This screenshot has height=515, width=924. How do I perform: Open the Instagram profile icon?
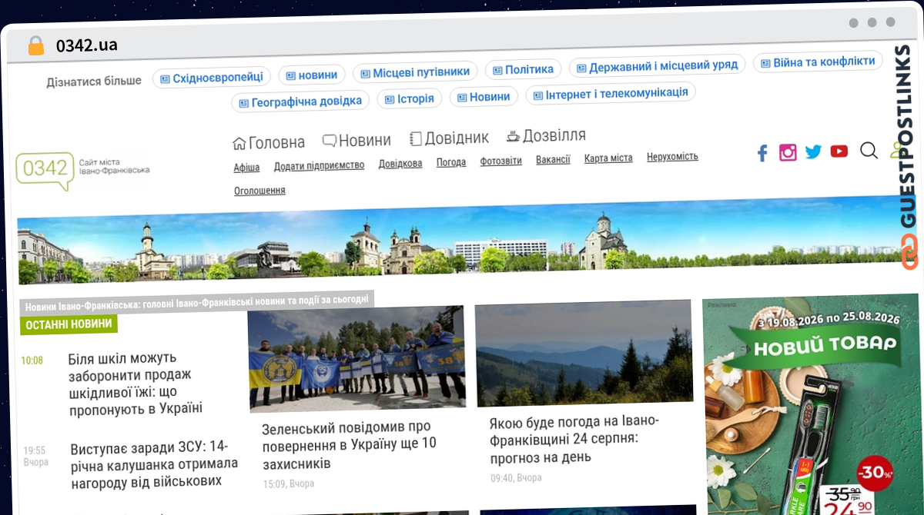pyautogui.click(x=788, y=152)
